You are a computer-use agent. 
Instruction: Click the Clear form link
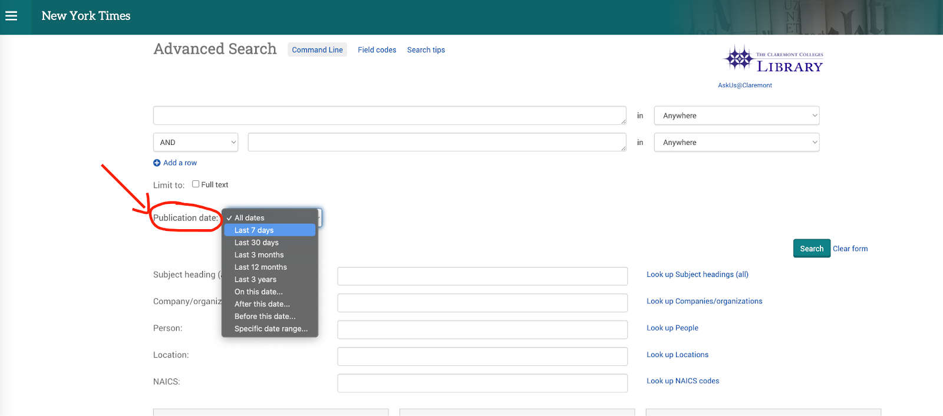[x=850, y=249]
